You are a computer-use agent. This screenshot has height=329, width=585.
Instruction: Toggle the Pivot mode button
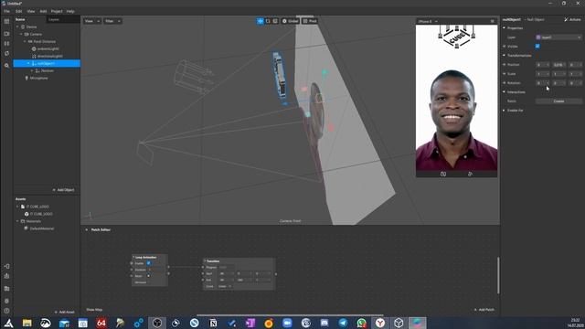point(310,21)
